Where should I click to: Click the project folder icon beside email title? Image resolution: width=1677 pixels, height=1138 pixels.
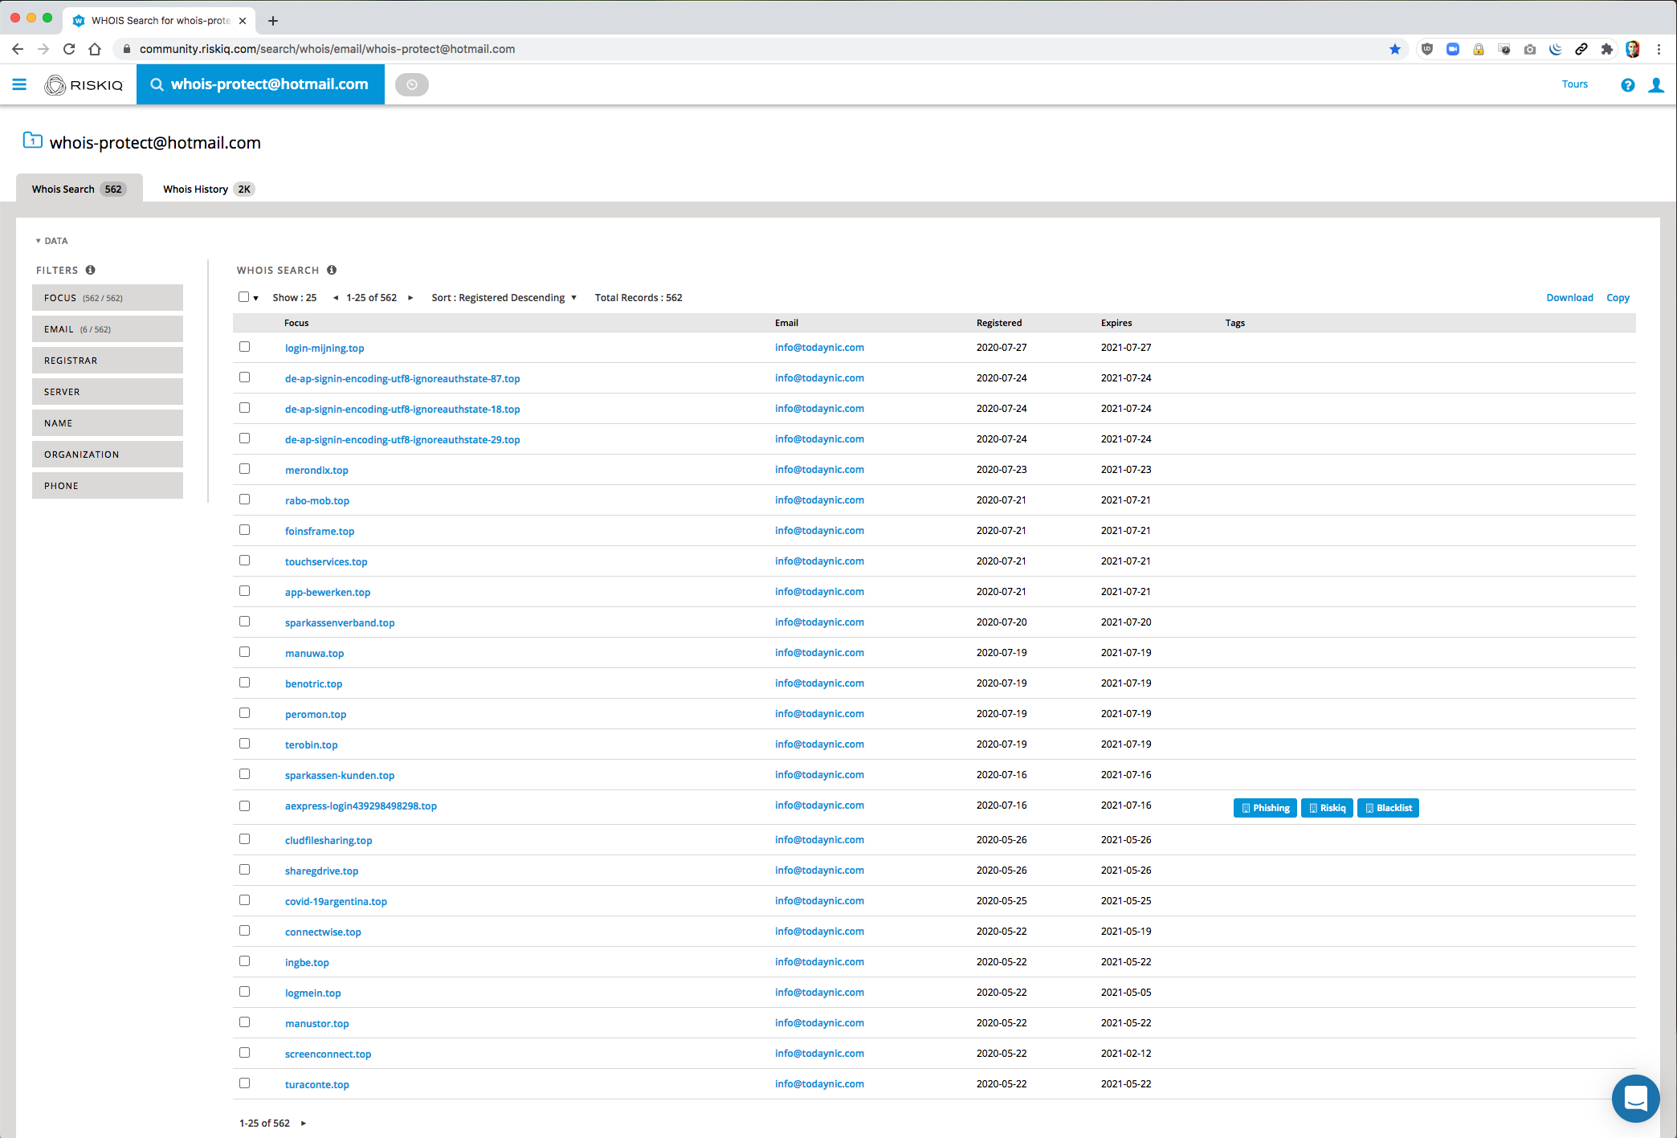(x=32, y=141)
